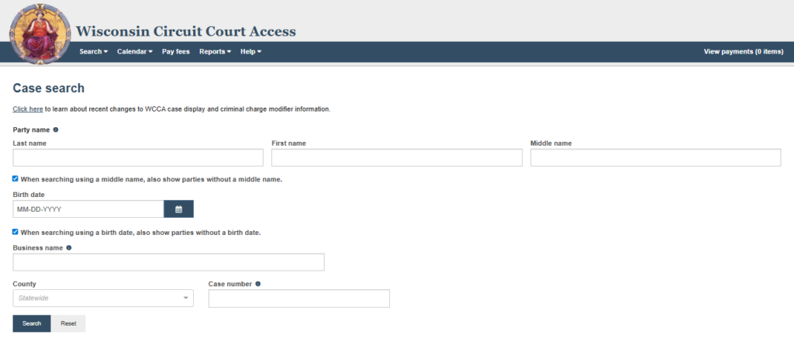This screenshot has width=794, height=345.
Task: Open the Help menu
Action: [x=250, y=52]
